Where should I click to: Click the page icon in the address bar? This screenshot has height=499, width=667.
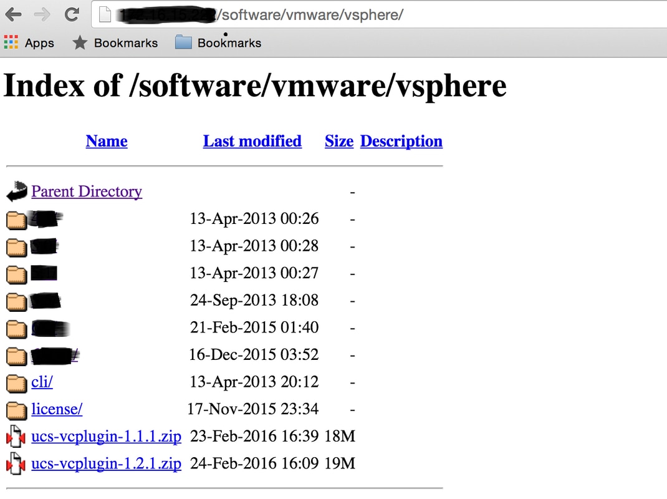tap(105, 15)
